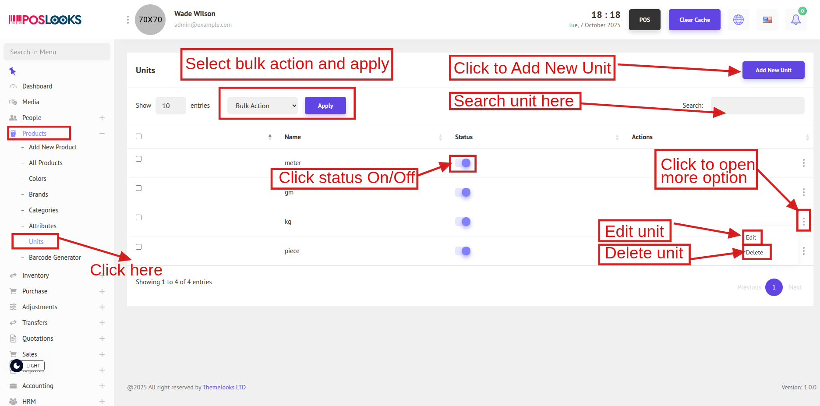
Task: Click vertical dots beside profile avatar
Action: (127, 20)
